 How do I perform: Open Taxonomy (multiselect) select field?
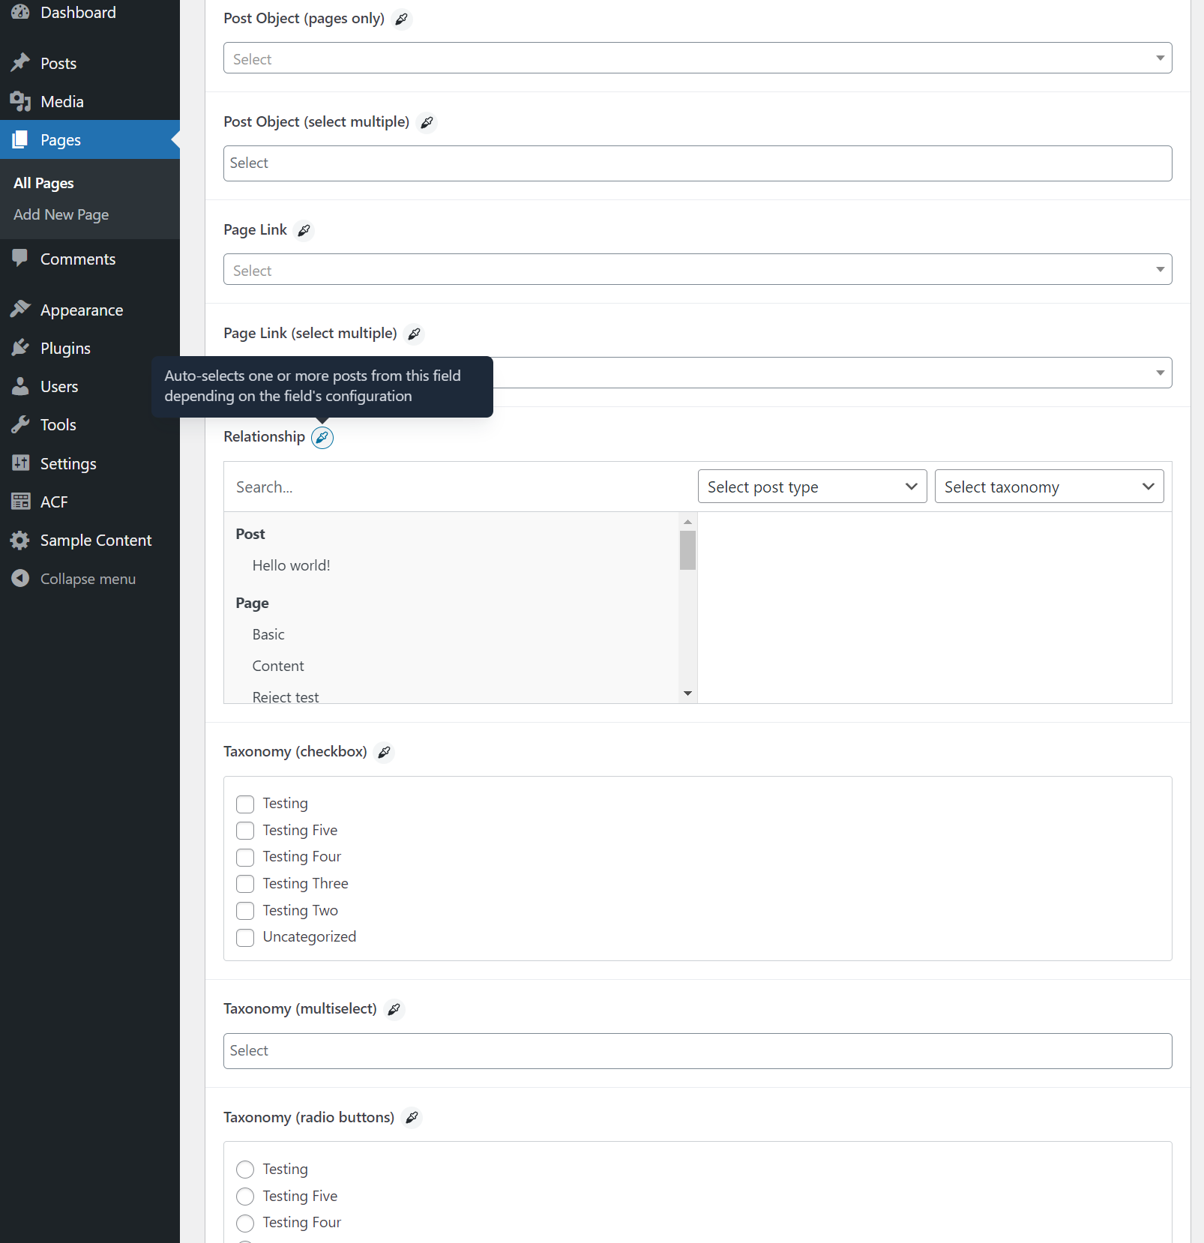pyautogui.click(x=697, y=1051)
